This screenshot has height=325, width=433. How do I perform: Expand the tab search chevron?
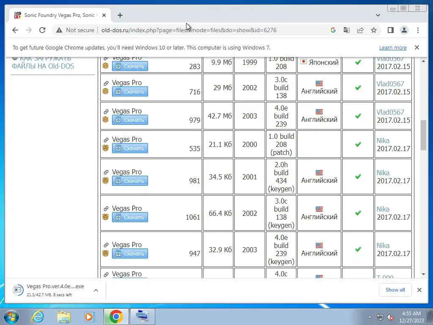coord(378,15)
